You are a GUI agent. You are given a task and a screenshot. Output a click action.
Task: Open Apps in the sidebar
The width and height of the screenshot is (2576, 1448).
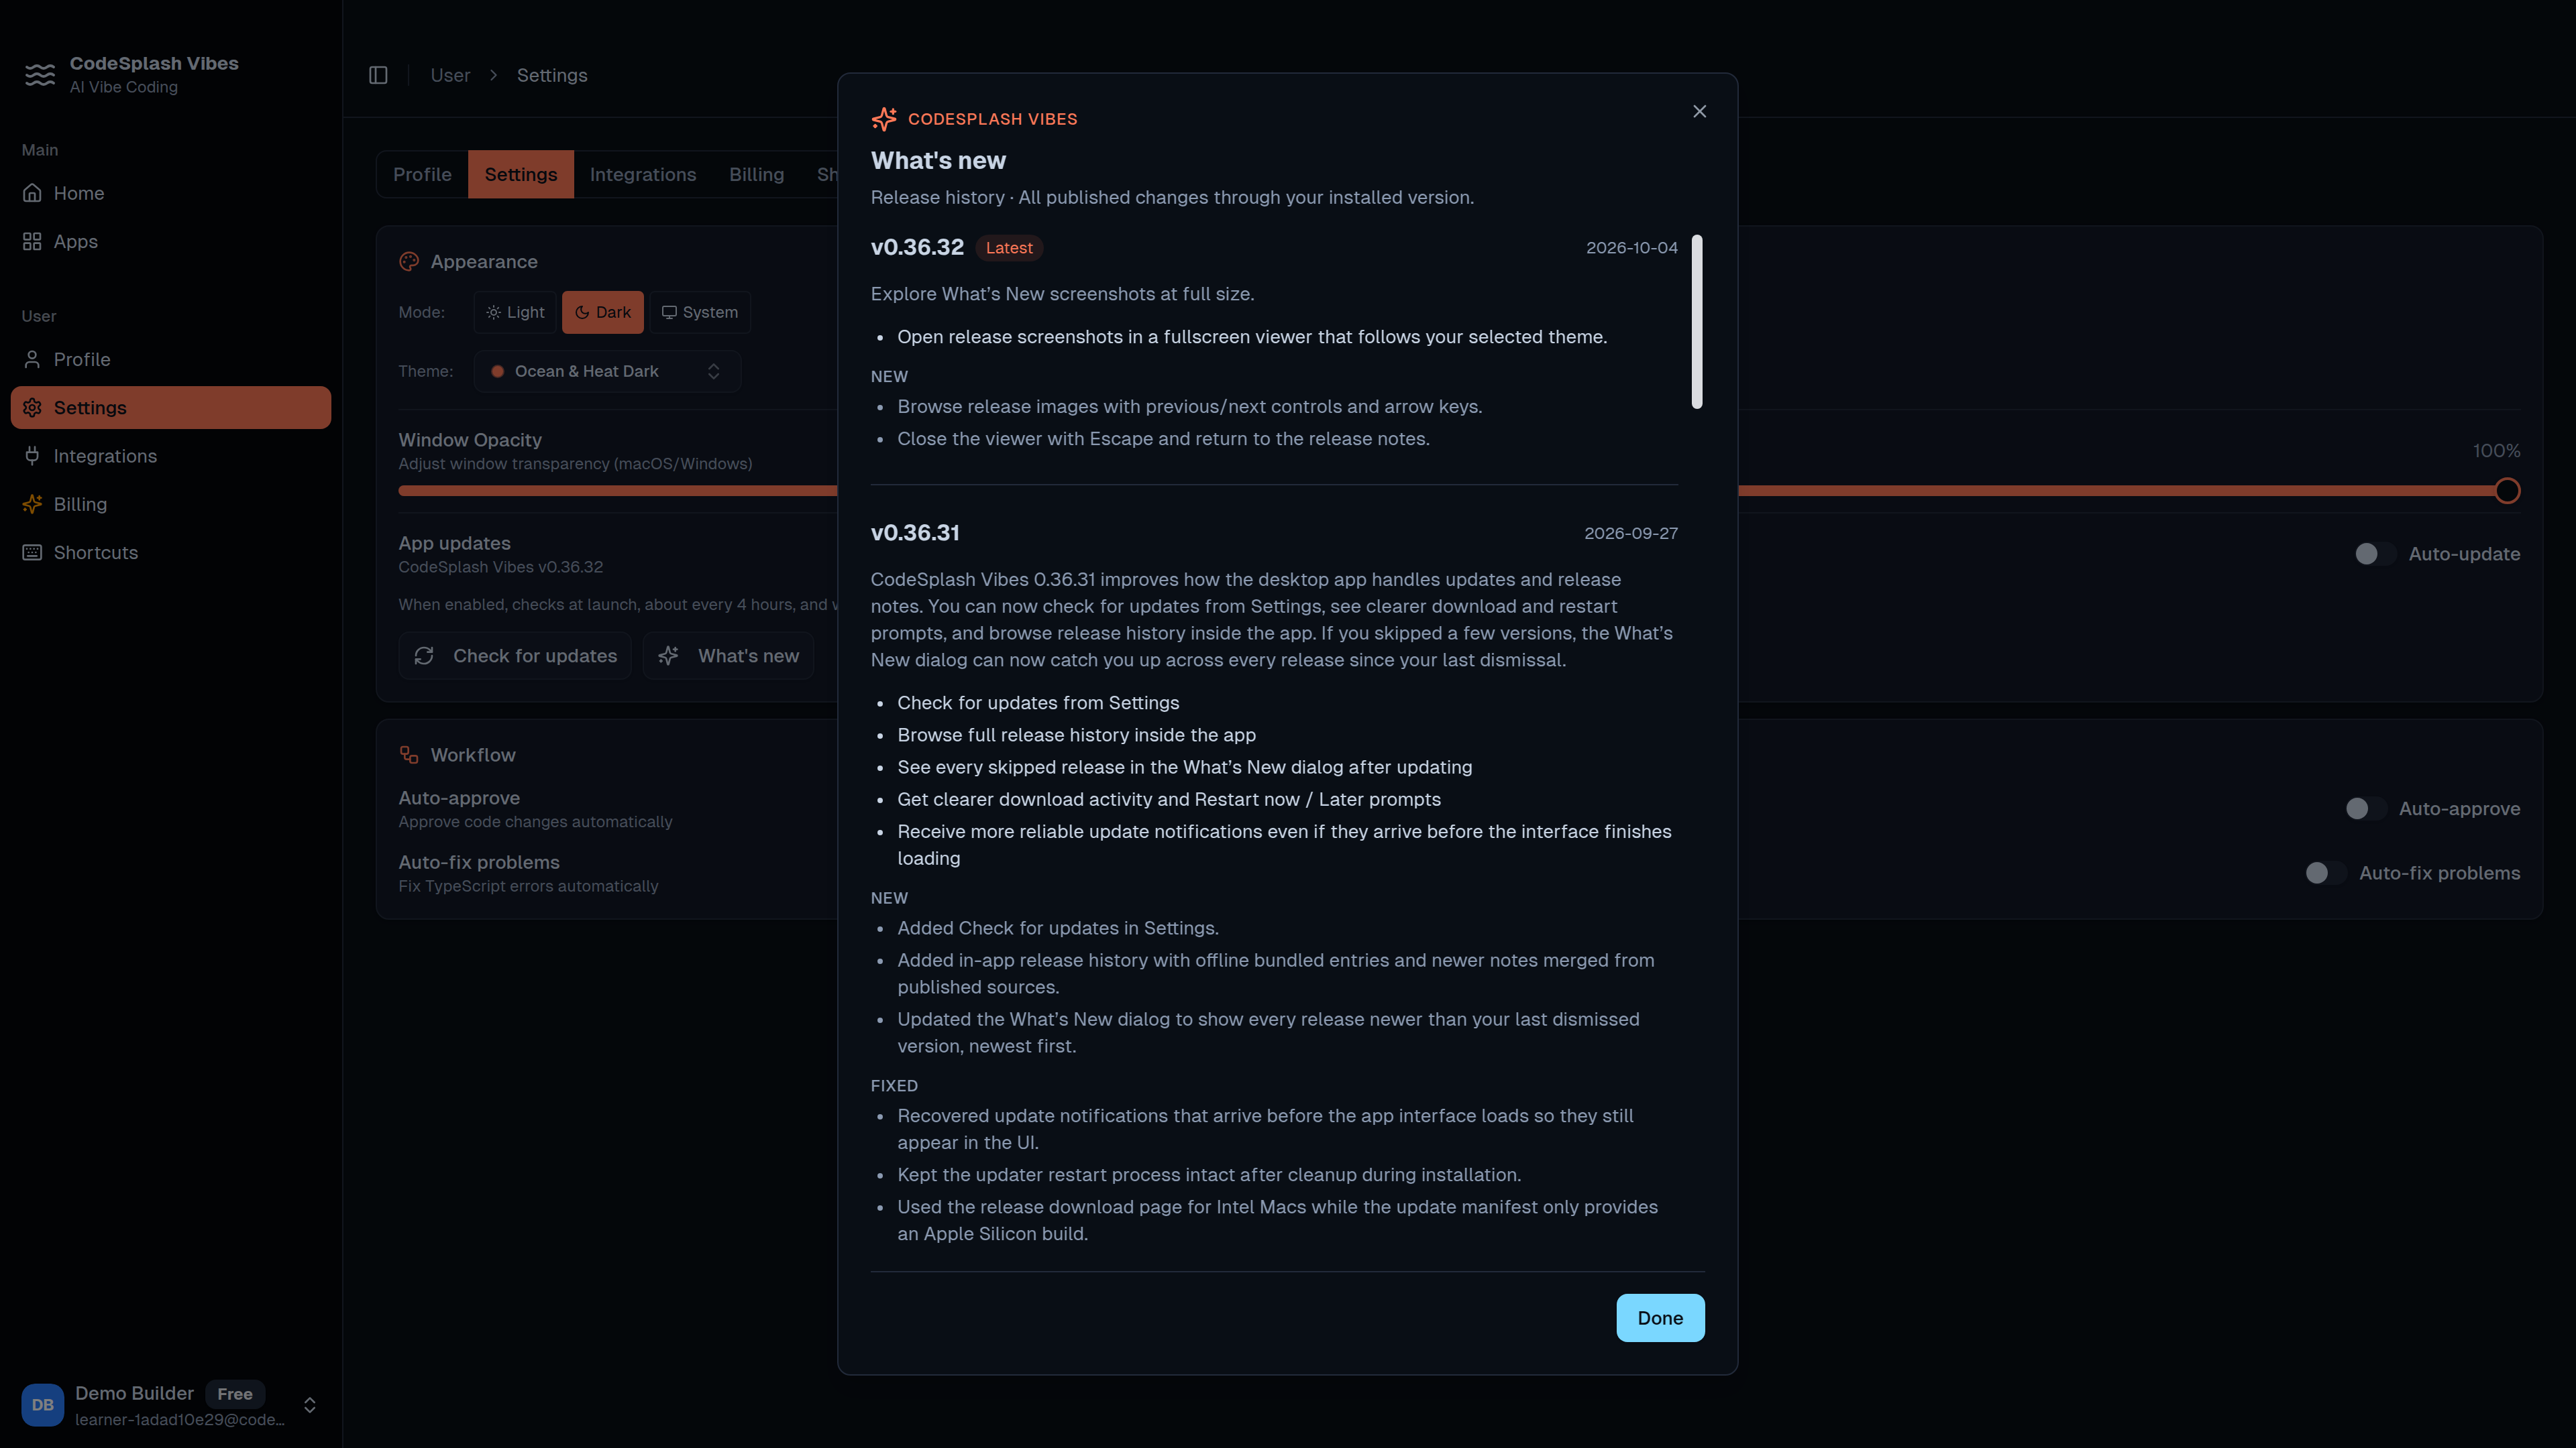[170, 241]
